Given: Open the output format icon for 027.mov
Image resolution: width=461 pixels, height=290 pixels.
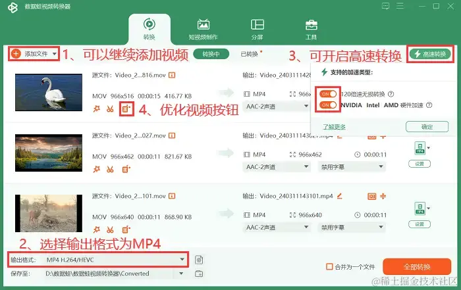Looking at the screenshot, I should (420, 148).
